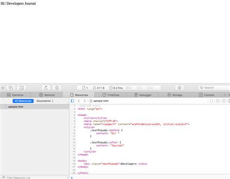Select the All Resources scope button
Viewport: 230px width, 179px height.
pos(23,101)
